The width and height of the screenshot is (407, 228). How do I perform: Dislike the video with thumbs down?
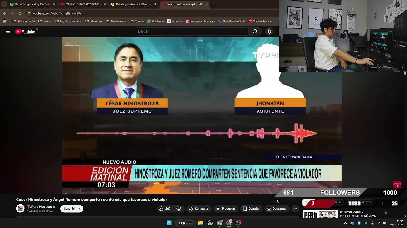(x=179, y=209)
